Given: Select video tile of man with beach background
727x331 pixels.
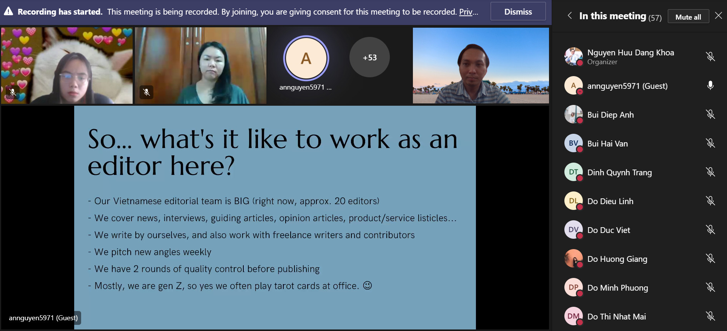Looking at the screenshot, I should [481, 65].
